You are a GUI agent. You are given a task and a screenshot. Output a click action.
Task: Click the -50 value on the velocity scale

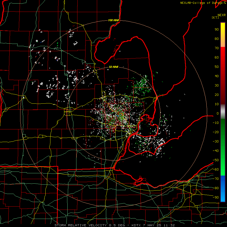tap(216, 160)
